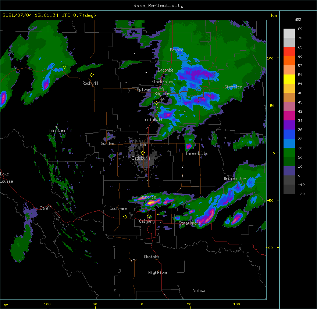Click the 45 value on dBZ legend

[300, 102]
